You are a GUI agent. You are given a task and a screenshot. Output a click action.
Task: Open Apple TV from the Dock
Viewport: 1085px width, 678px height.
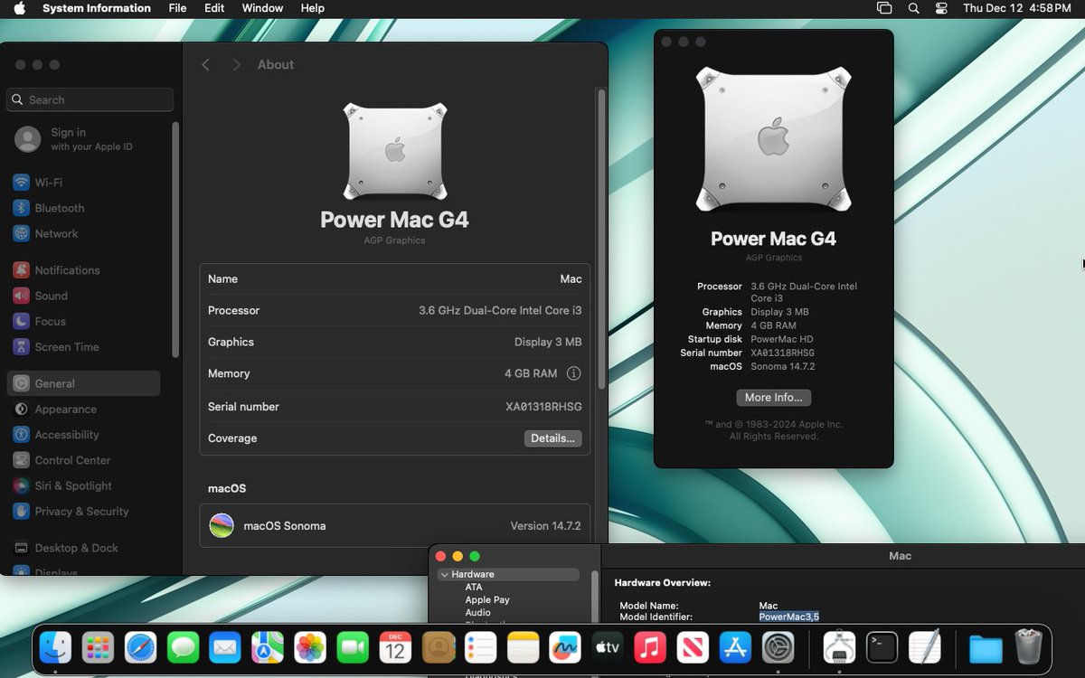608,647
